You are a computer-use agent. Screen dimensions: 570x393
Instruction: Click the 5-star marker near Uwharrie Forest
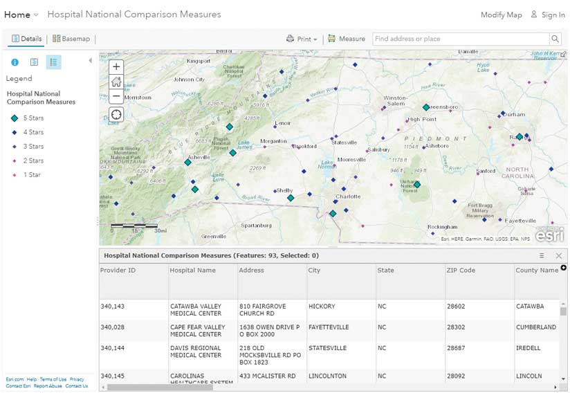417,185
